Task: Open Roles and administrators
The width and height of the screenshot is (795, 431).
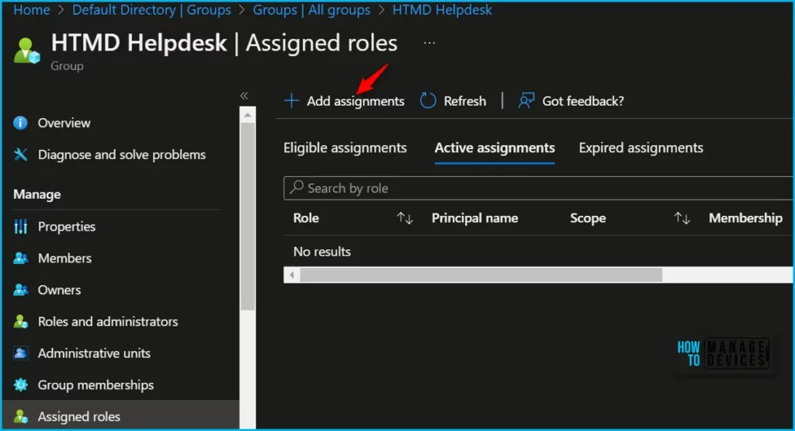Action: [108, 322]
